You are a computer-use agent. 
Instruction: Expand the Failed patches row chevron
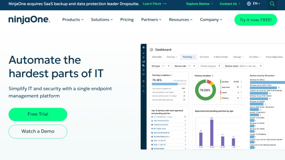tap(242, 92)
